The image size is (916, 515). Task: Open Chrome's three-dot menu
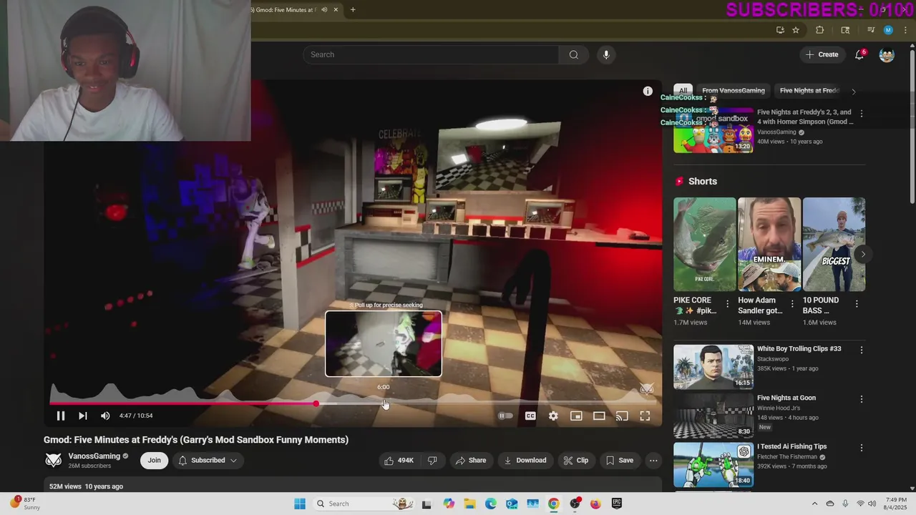pyautogui.click(x=905, y=30)
